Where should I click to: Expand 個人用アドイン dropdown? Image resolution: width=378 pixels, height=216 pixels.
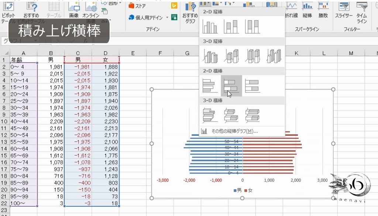click(167, 17)
